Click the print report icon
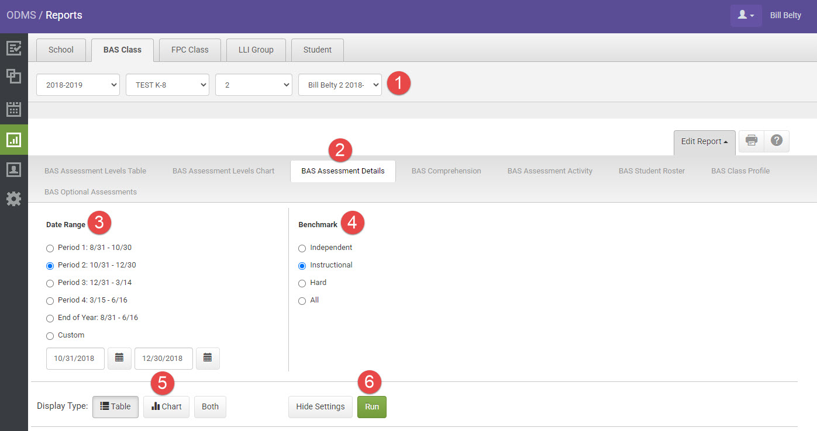 pyautogui.click(x=751, y=141)
